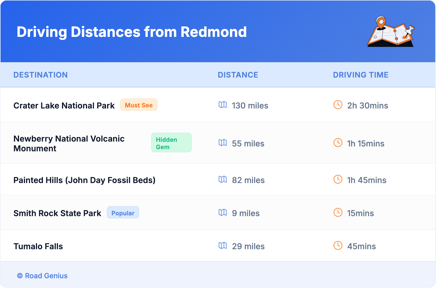Image resolution: width=436 pixels, height=288 pixels.
Task: Click the map illustration in the header
Action: (x=391, y=32)
